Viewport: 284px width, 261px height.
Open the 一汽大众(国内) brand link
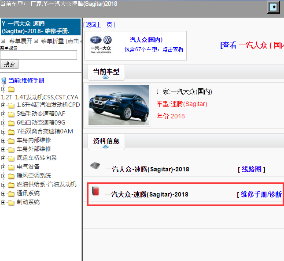[x=144, y=40]
